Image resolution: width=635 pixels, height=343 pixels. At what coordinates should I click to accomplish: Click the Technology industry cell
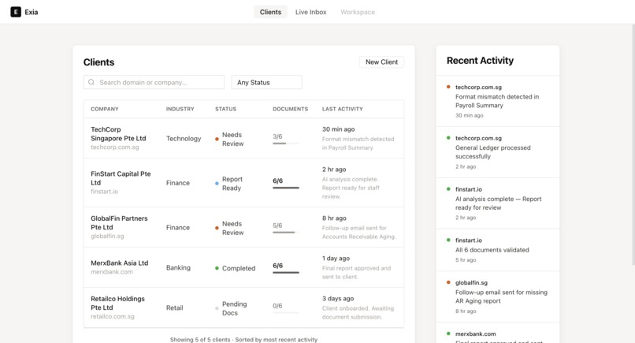(184, 139)
